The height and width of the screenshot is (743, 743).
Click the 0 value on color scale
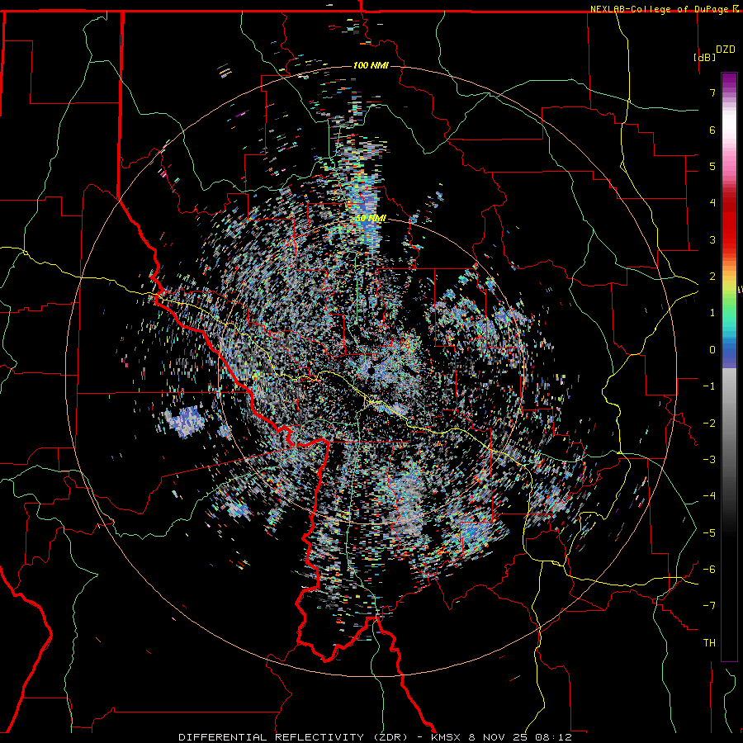point(712,350)
